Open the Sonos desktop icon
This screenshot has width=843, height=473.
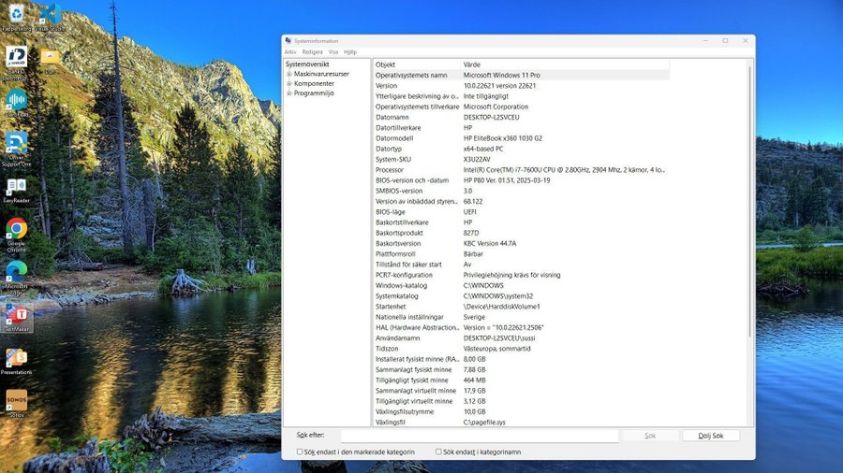click(x=16, y=403)
